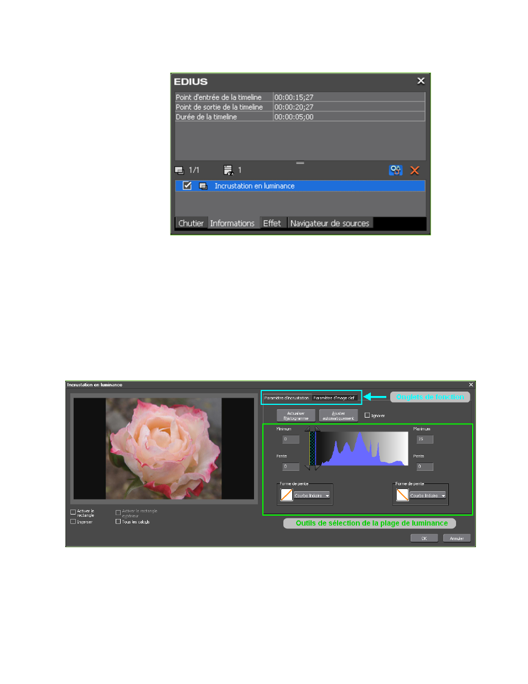Delete the selected effect with the orange X

click(415, 170)
